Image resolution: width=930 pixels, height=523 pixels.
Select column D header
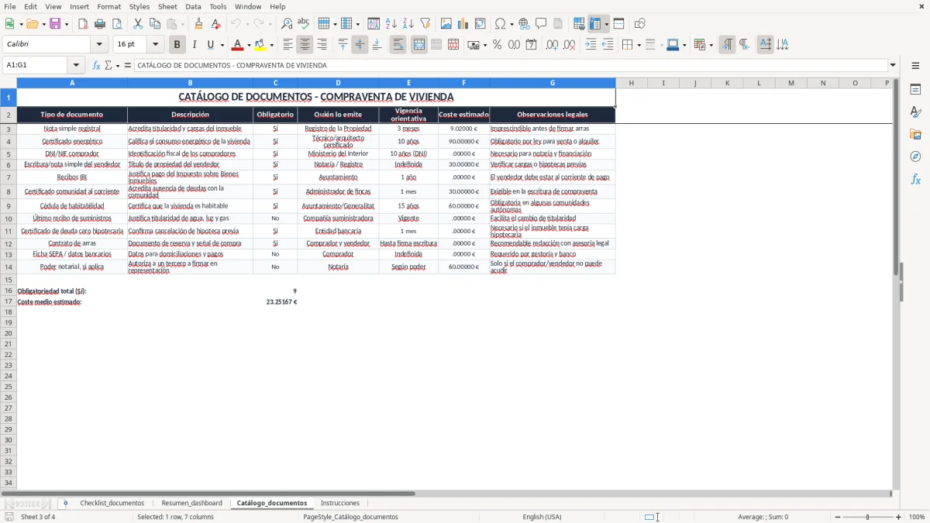click(338, 83)
